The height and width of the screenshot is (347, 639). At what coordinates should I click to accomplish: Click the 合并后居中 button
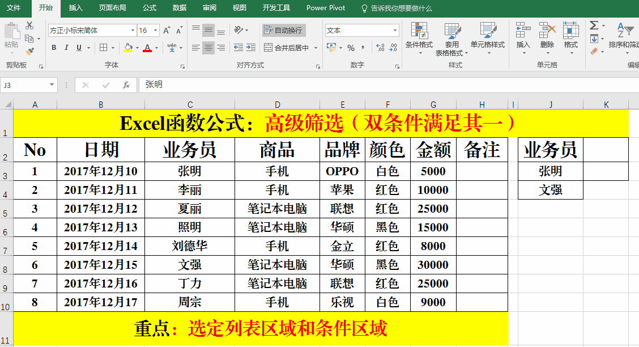coord(288,48)
